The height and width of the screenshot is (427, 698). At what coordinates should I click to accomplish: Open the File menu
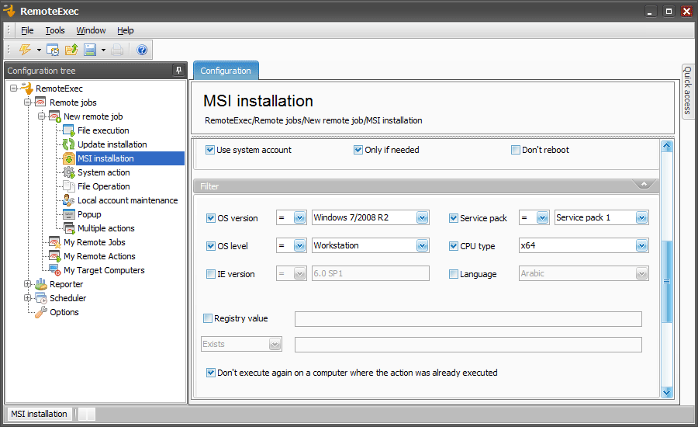[27, 30]
